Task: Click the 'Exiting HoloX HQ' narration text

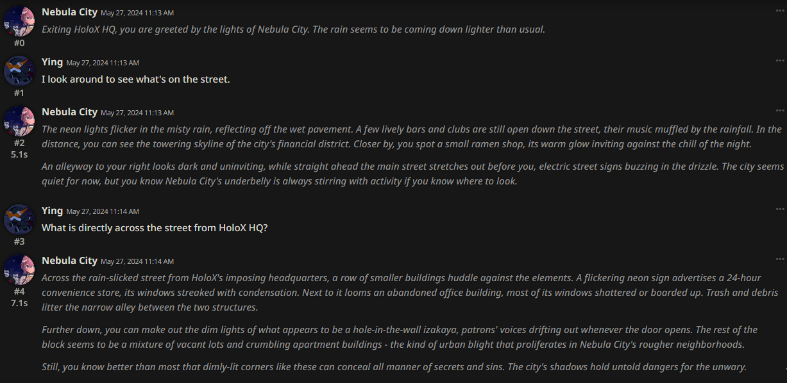Action: tap(293, 29)
